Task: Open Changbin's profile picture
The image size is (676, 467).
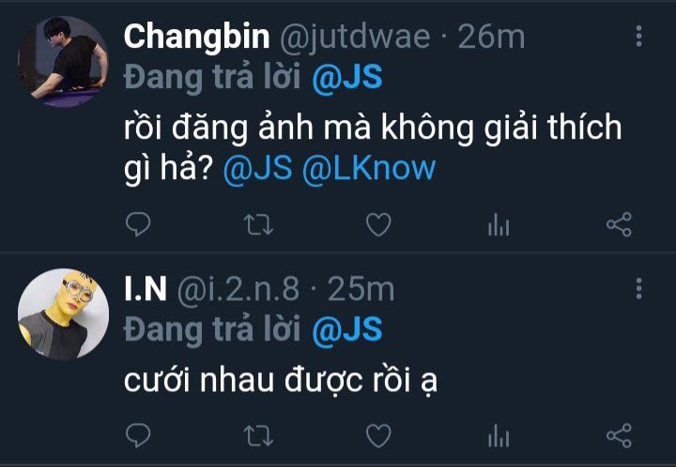Action: [x=63, y=62]
